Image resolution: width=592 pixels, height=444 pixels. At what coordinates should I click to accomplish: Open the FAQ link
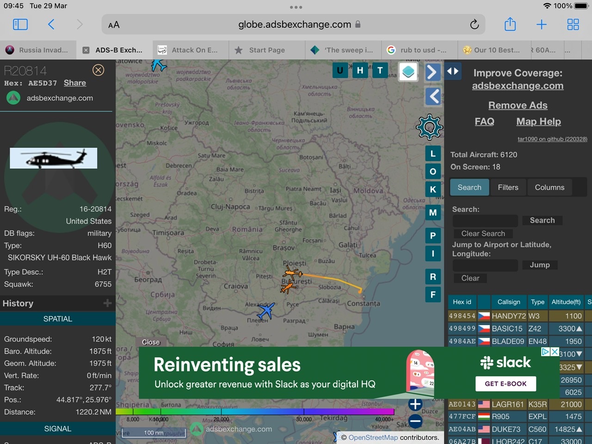[484, 122]
